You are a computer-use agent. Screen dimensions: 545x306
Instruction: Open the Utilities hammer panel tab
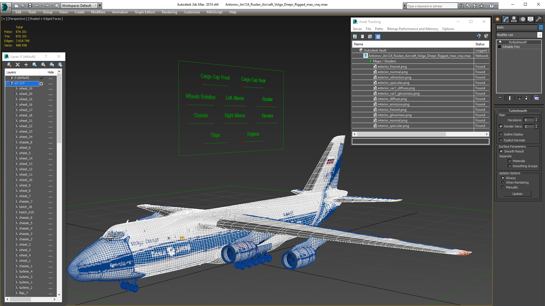[538, 19]
